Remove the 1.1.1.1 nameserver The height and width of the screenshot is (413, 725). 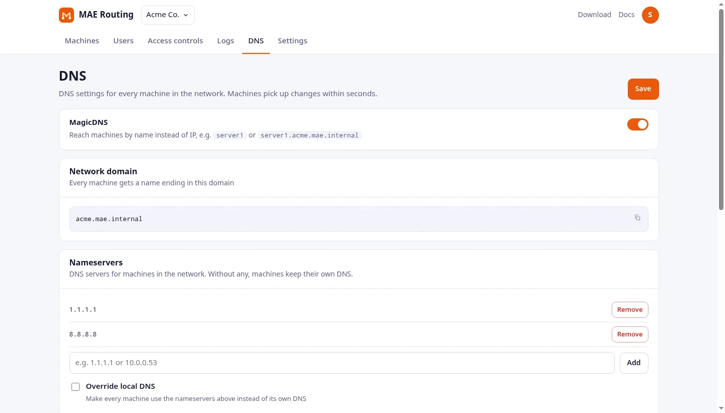coord(630,310)
